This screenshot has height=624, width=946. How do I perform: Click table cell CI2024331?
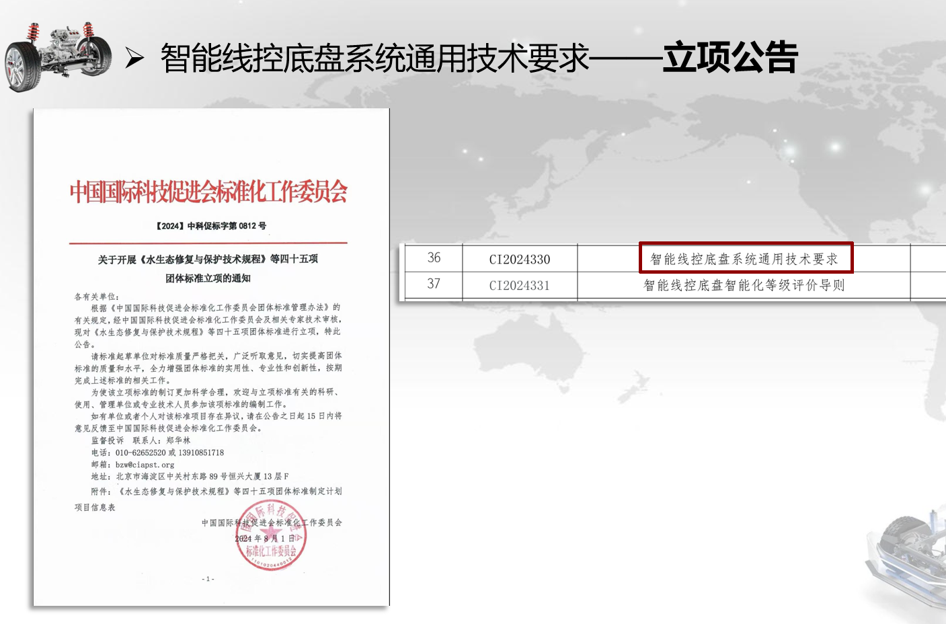tap(520, 286)
